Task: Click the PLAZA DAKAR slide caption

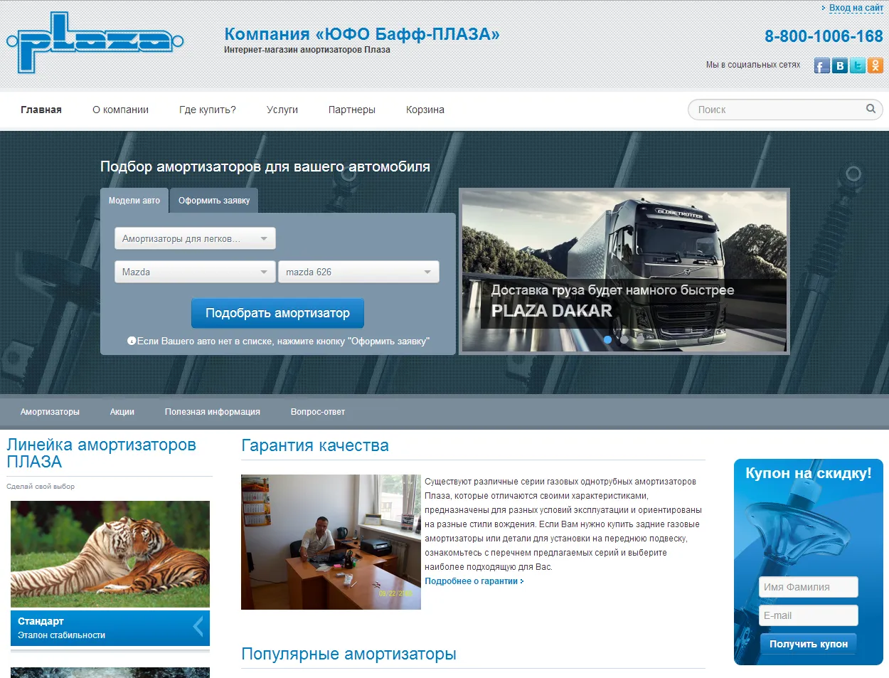Action: click(x=552, y=311)
